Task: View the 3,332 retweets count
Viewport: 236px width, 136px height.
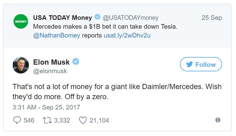Action: pyautogui.click(x=62, y=120)
